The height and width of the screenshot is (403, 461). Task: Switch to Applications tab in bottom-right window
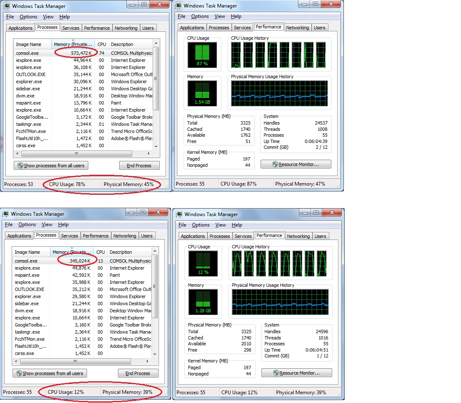point(193,236)
